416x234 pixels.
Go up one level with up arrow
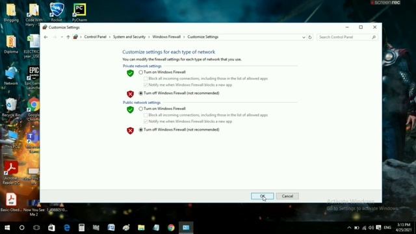coord(68,37)
